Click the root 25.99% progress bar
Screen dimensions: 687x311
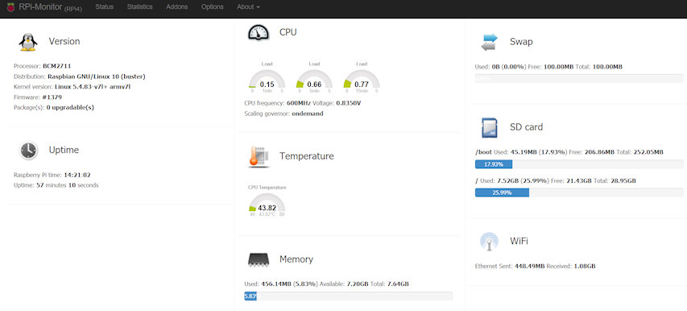(579, 193)
